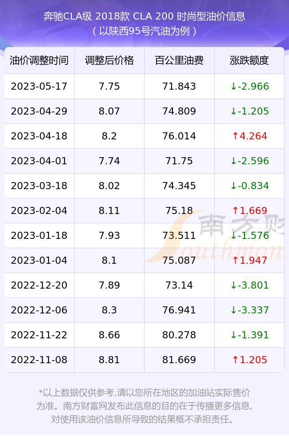Select the price value 7.89

109,285
